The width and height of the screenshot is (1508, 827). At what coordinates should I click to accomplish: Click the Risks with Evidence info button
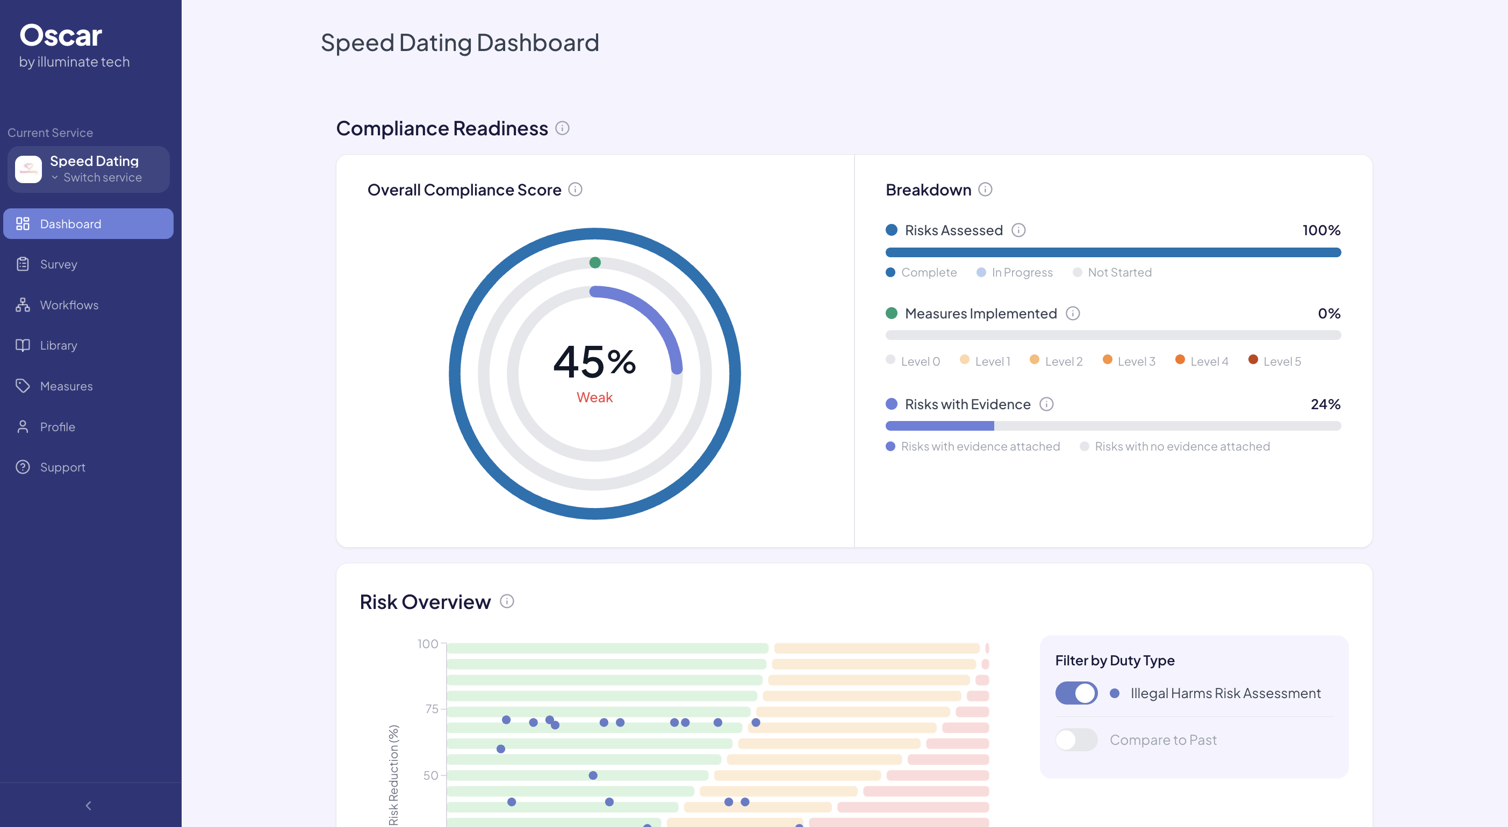coord(1047,404)
